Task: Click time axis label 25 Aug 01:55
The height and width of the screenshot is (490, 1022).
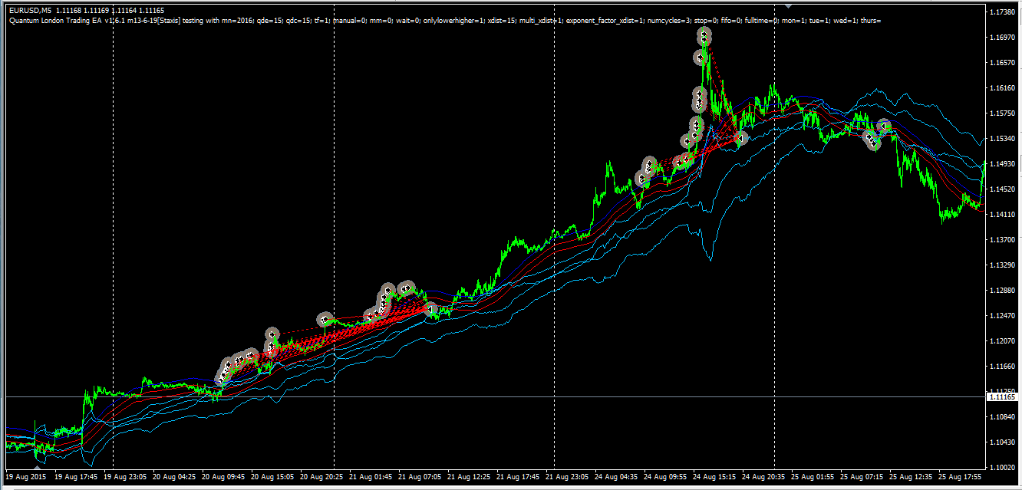Action: 814,476
